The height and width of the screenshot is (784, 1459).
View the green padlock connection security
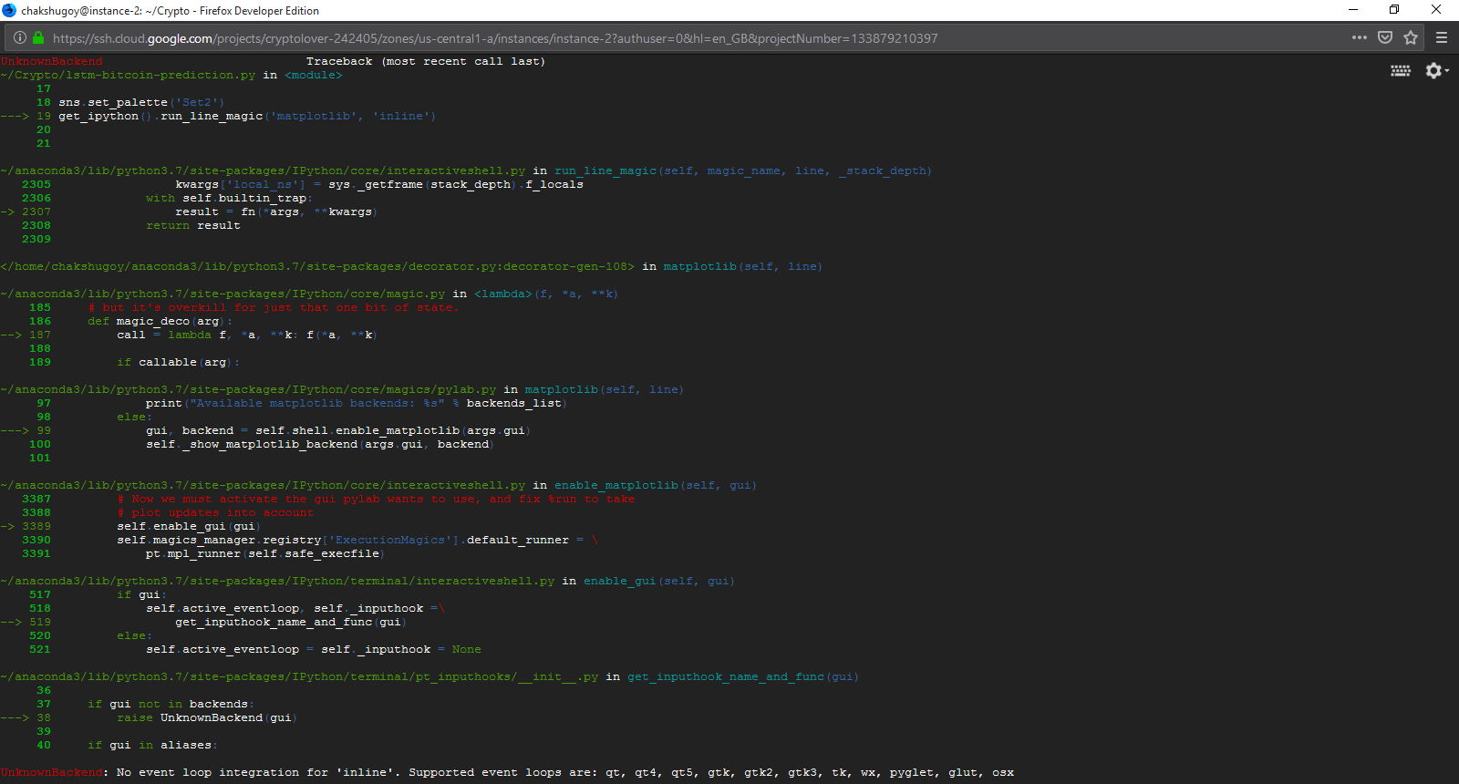(38, 38)
